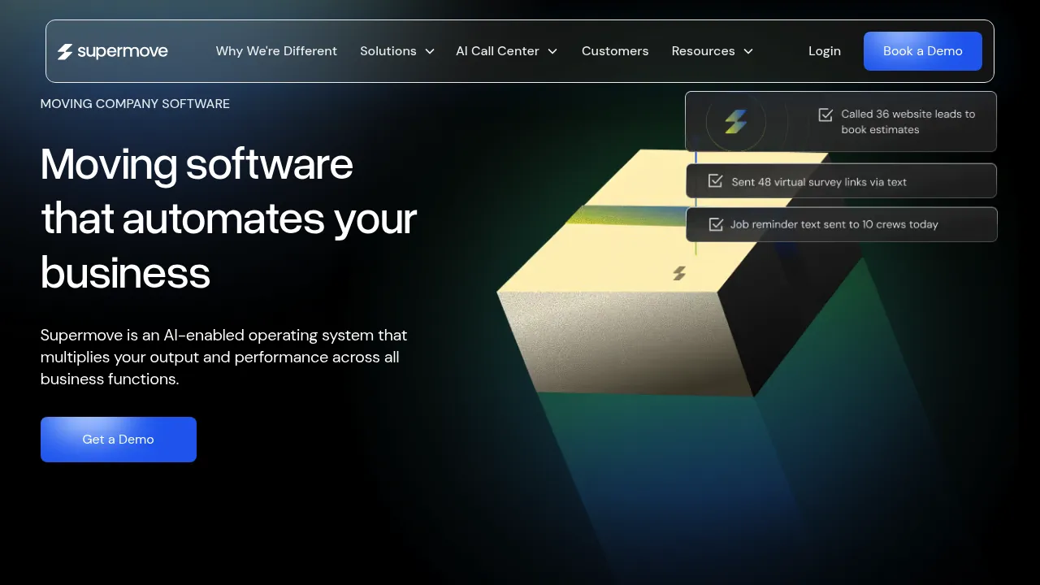Click the checkbox beside Called 36 website leads
The image size is (1040, 585).
825,115
